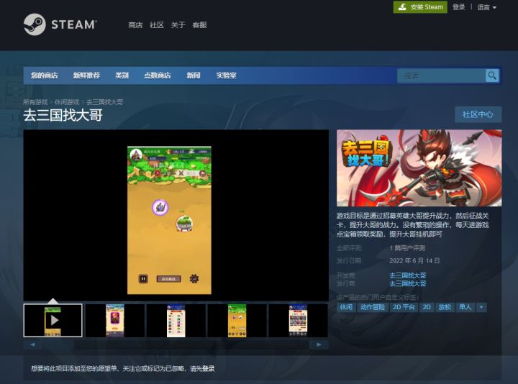Follow the 去三国找大哥 breadcrumb link

pos(105,102)
